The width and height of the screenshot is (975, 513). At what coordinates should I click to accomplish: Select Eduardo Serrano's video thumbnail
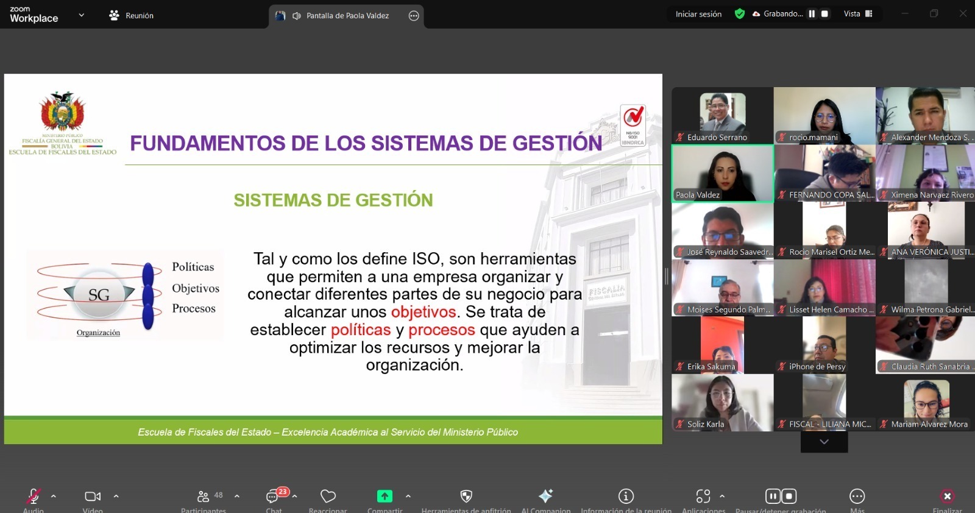(722, 115)
